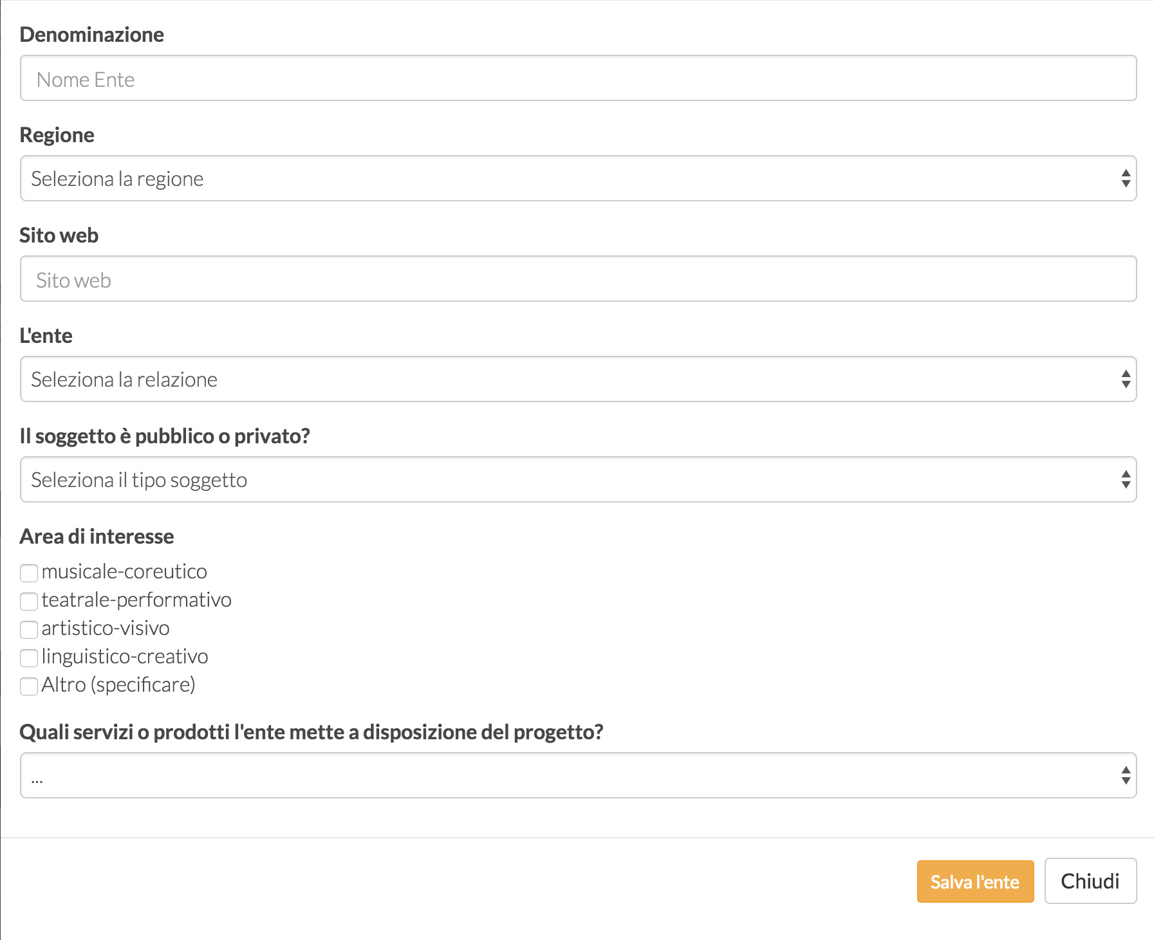Toggle the Altro (specificare) checkbox
1154x940 pixels.
point(29,686)
